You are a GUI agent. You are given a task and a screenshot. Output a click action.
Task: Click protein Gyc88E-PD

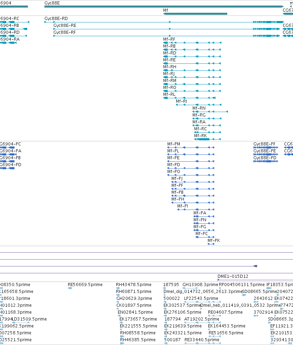[265, 158]
